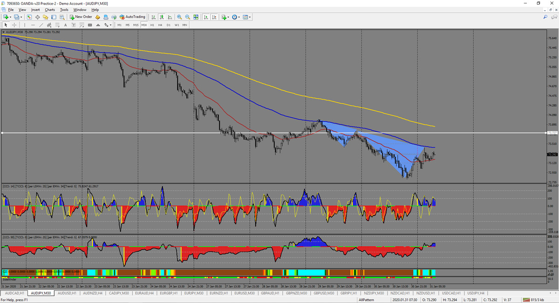
Task: Show the Market Watch panel
Action: 29,17
